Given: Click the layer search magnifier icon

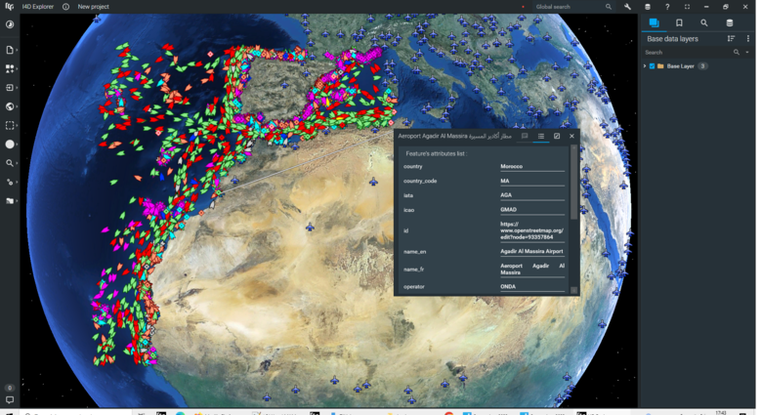Looking at the screenshot, I should (737, 52).
